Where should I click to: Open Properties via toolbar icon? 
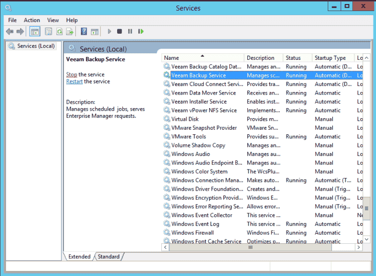[x=48, y=31]
